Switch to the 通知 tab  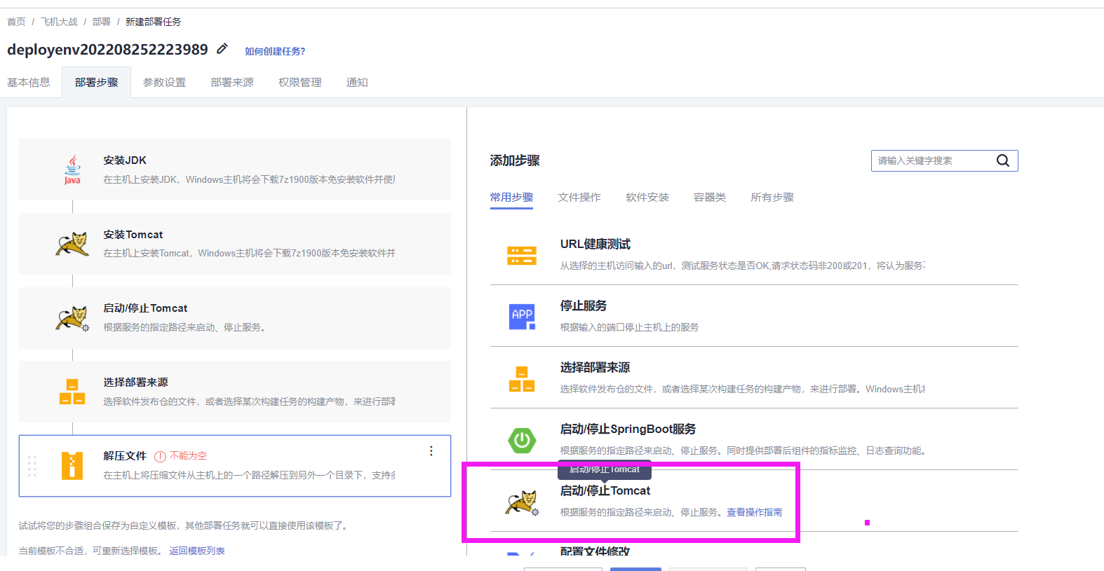tap(357, 83)
